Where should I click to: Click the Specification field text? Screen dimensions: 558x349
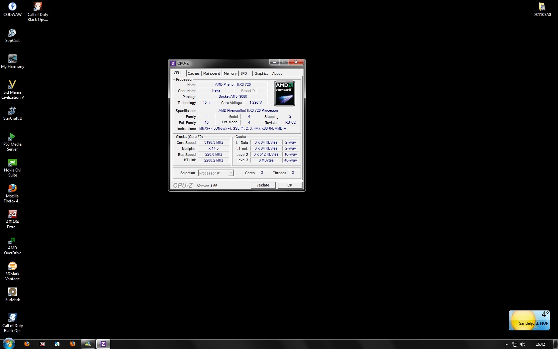pos(248,110)
